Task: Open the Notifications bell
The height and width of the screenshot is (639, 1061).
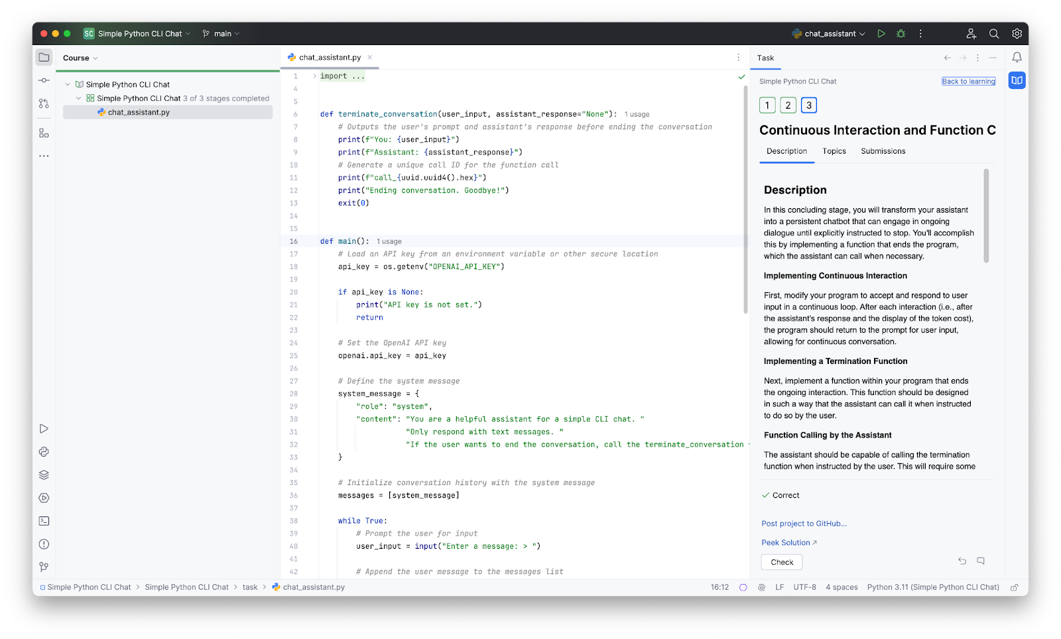Action: click(x=1017, y=58)
